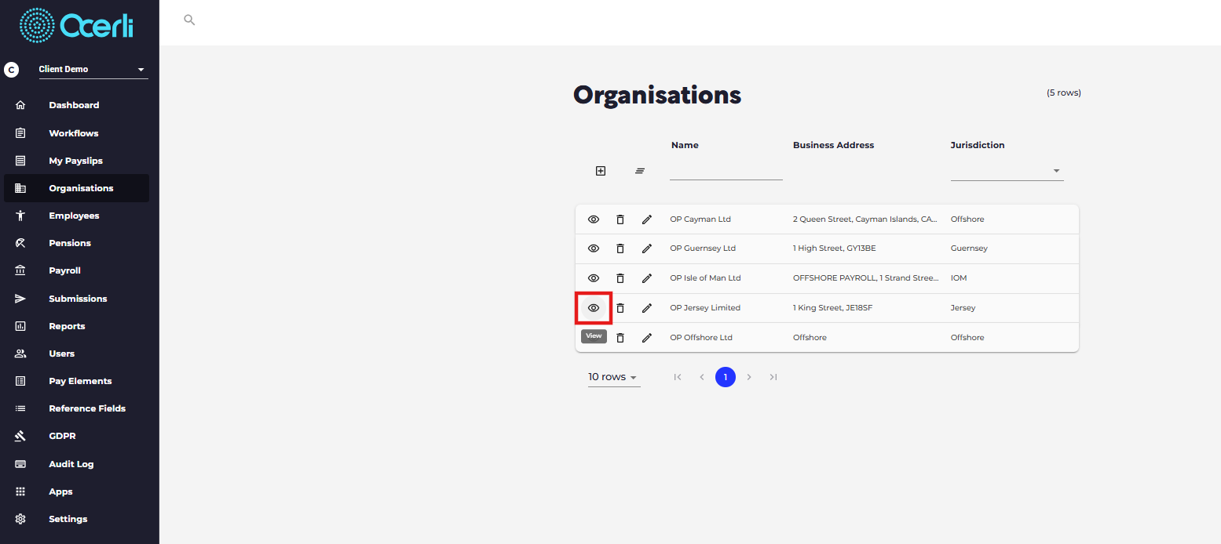
Task: Open Pay Elements in the sidebar
Action: 75,381
